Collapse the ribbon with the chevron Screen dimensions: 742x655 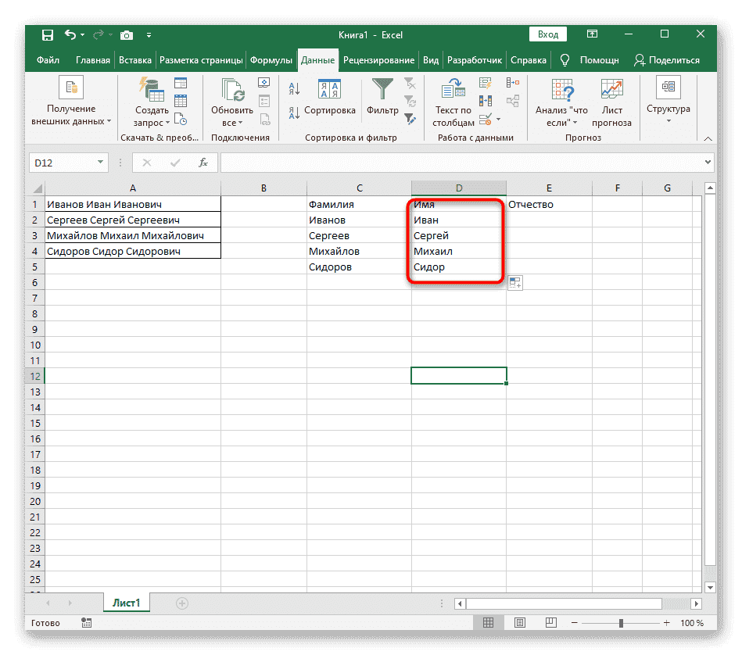(x=708, y=138)
